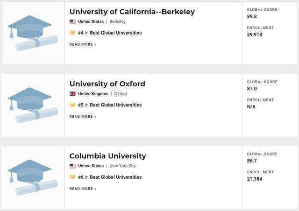Open the University of California--Berkeley title
This screenshot has width=299, height=211.
click(132, 12)
